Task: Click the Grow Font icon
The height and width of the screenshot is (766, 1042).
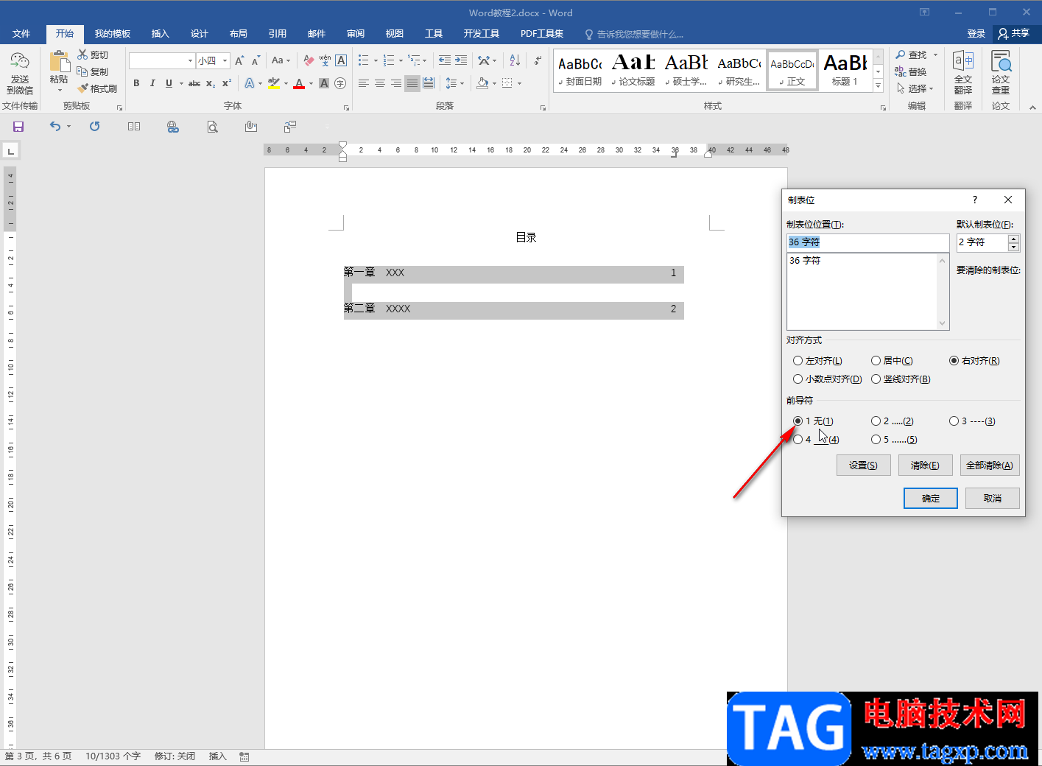Action: point(239,60)
